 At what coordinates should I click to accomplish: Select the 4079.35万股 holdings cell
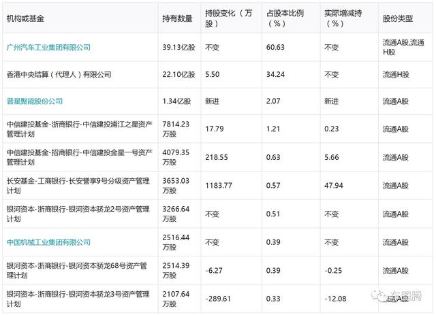(176, 157)
